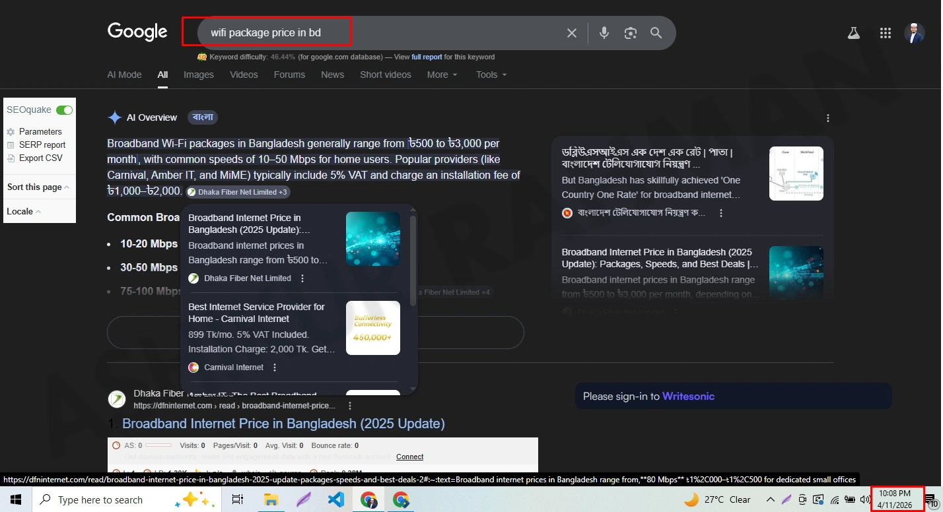The height and width of the screenshot is (512, 943).
Task: Click the SEOquake Parameters gear item
Action: pos(34,132)
